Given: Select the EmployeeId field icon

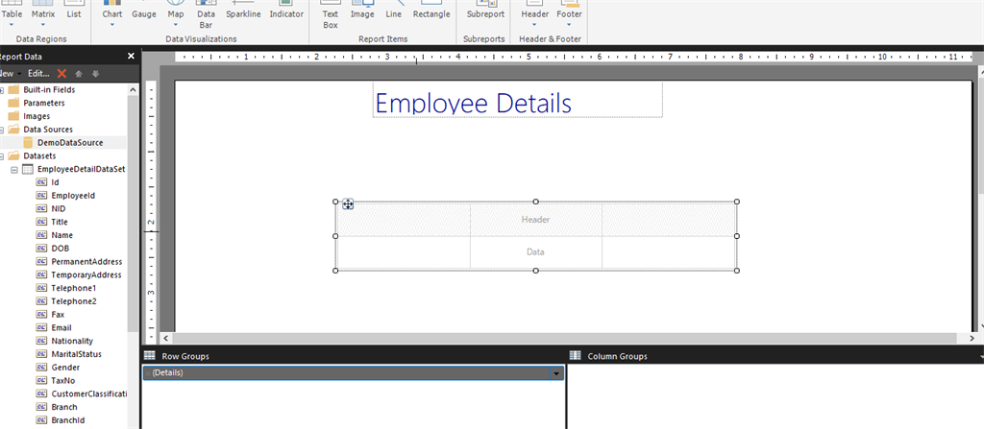Looking at the screenshot, I should click(42, 196).
